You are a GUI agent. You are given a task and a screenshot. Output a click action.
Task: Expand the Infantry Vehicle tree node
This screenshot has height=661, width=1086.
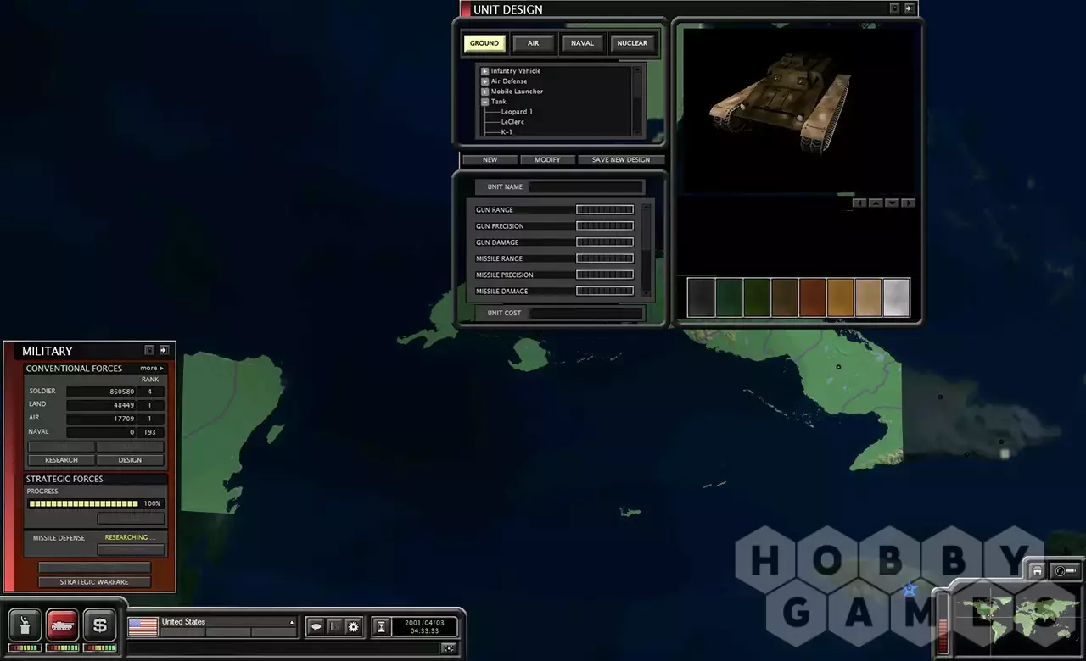485,71
